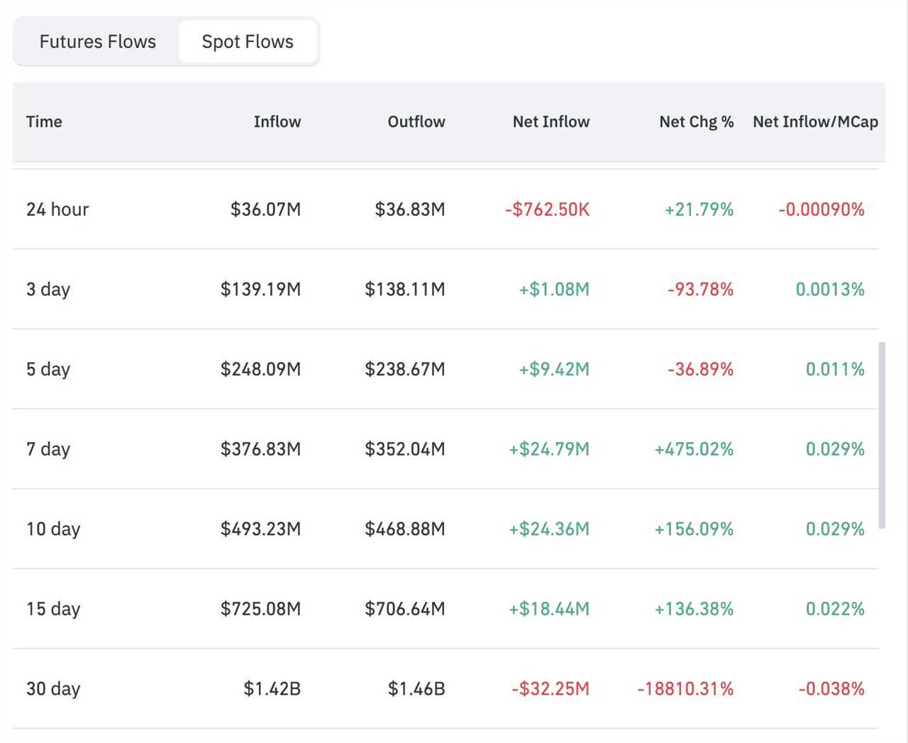Select the Spot Flows tab

click(x=248, y=42)
